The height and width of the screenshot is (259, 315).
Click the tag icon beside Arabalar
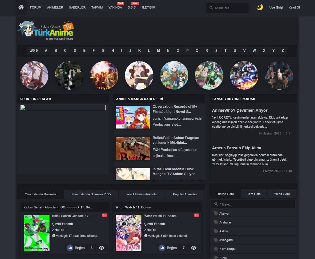(216, 222)
